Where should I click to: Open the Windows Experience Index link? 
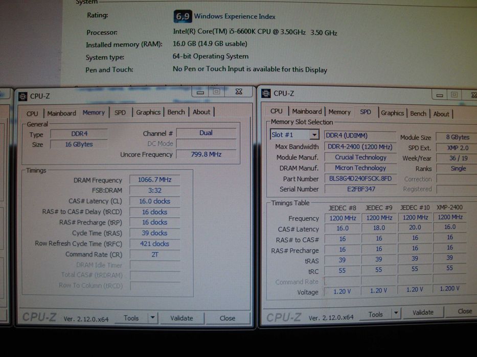pyautogui.click(x=235, y=16)
